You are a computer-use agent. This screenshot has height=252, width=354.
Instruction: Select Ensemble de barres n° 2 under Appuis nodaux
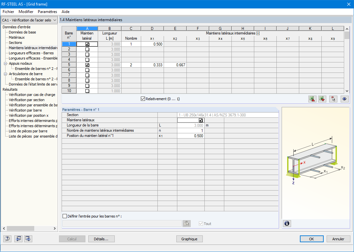36,69
